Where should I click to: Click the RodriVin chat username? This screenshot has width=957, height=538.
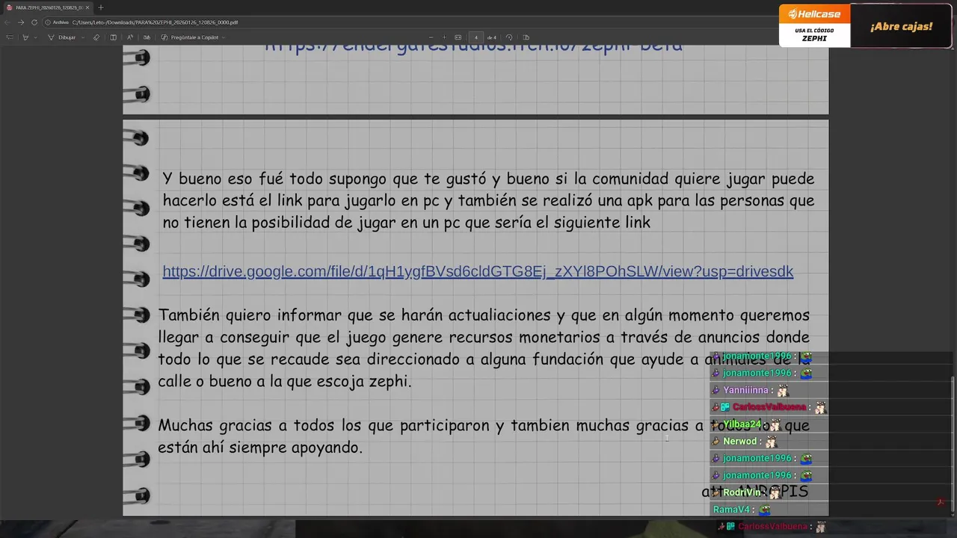tap(742, 492)
